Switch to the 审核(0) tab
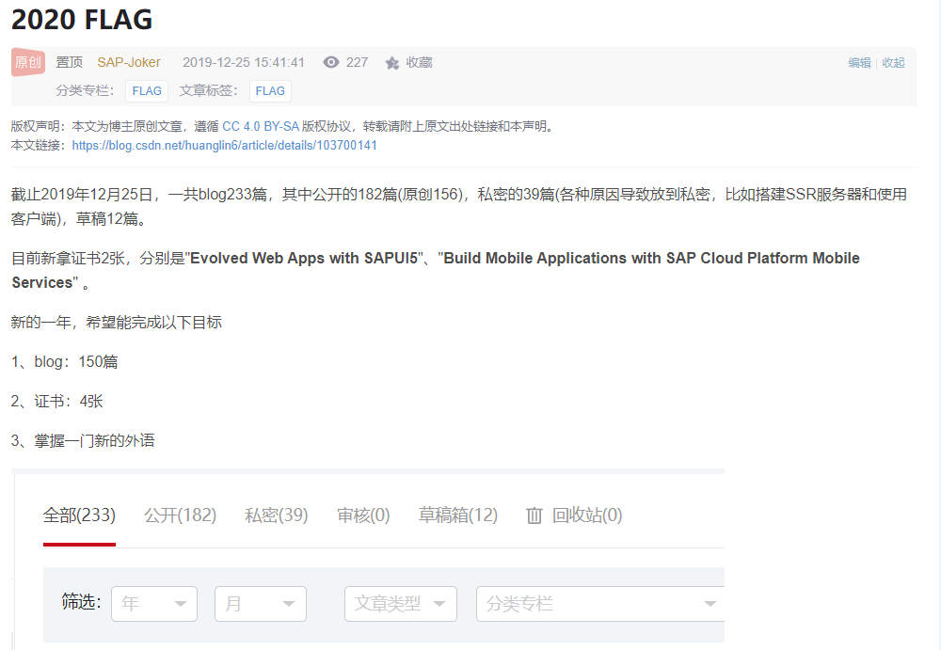Screen dimensions: 941x650 point(363,515)
